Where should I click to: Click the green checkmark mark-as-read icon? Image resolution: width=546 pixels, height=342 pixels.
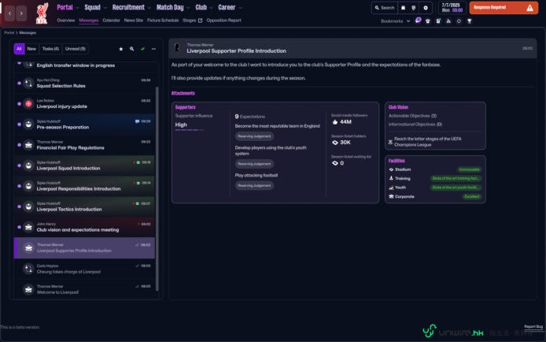[x=142, y=49]
